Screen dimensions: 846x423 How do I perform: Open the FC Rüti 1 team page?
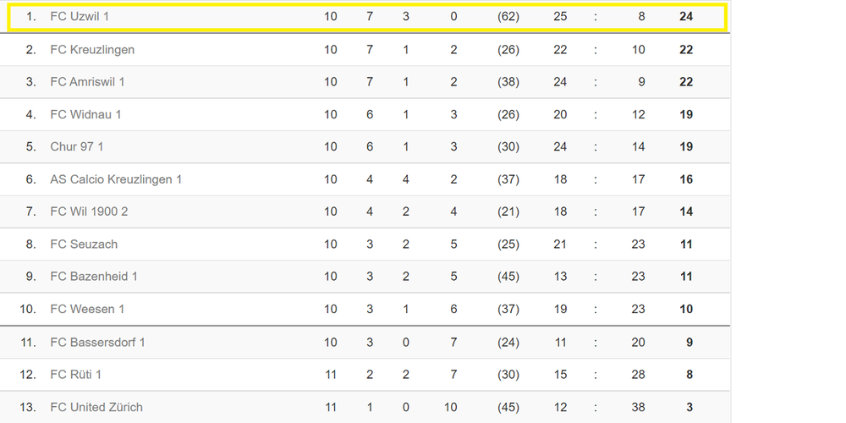point(76,375)
